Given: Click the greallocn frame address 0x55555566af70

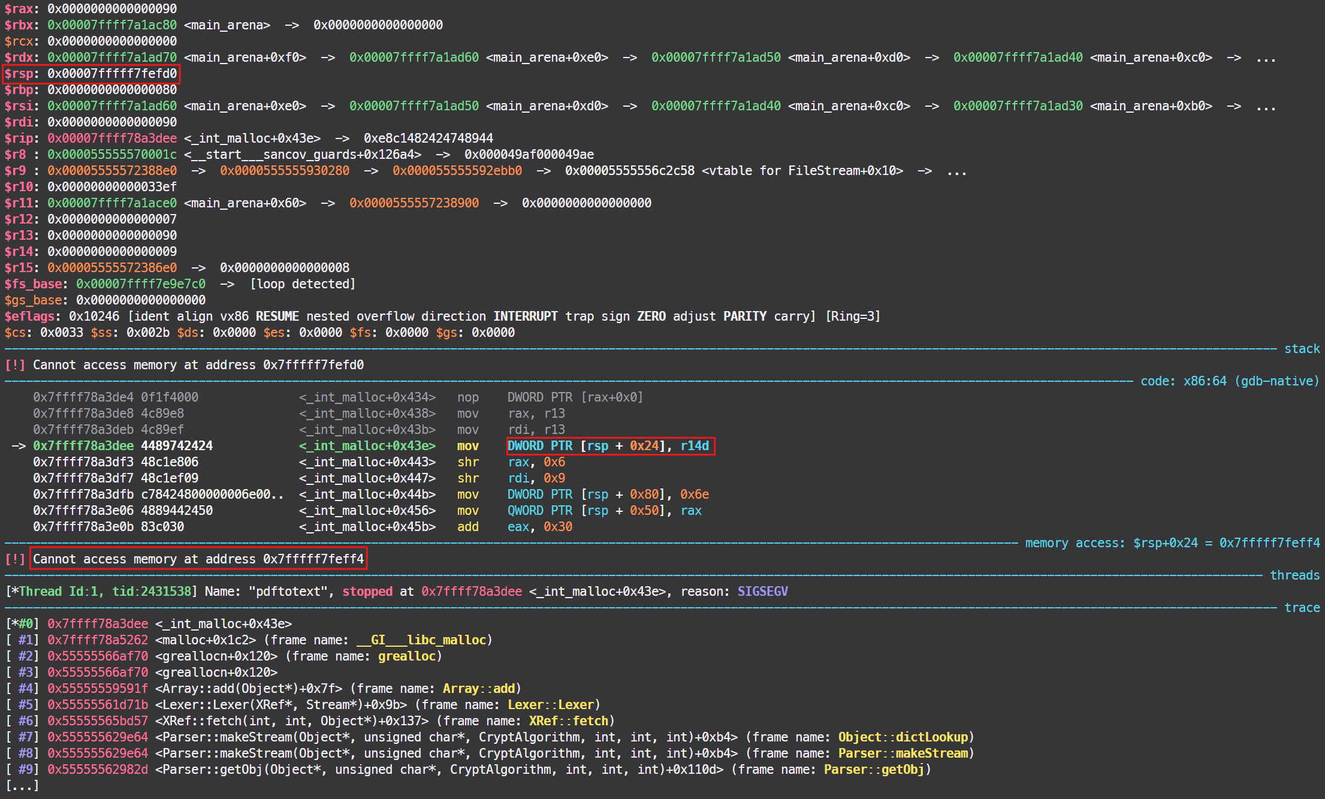Looking at the screenshot, I should pyautogui.click(x=96, y=656).
